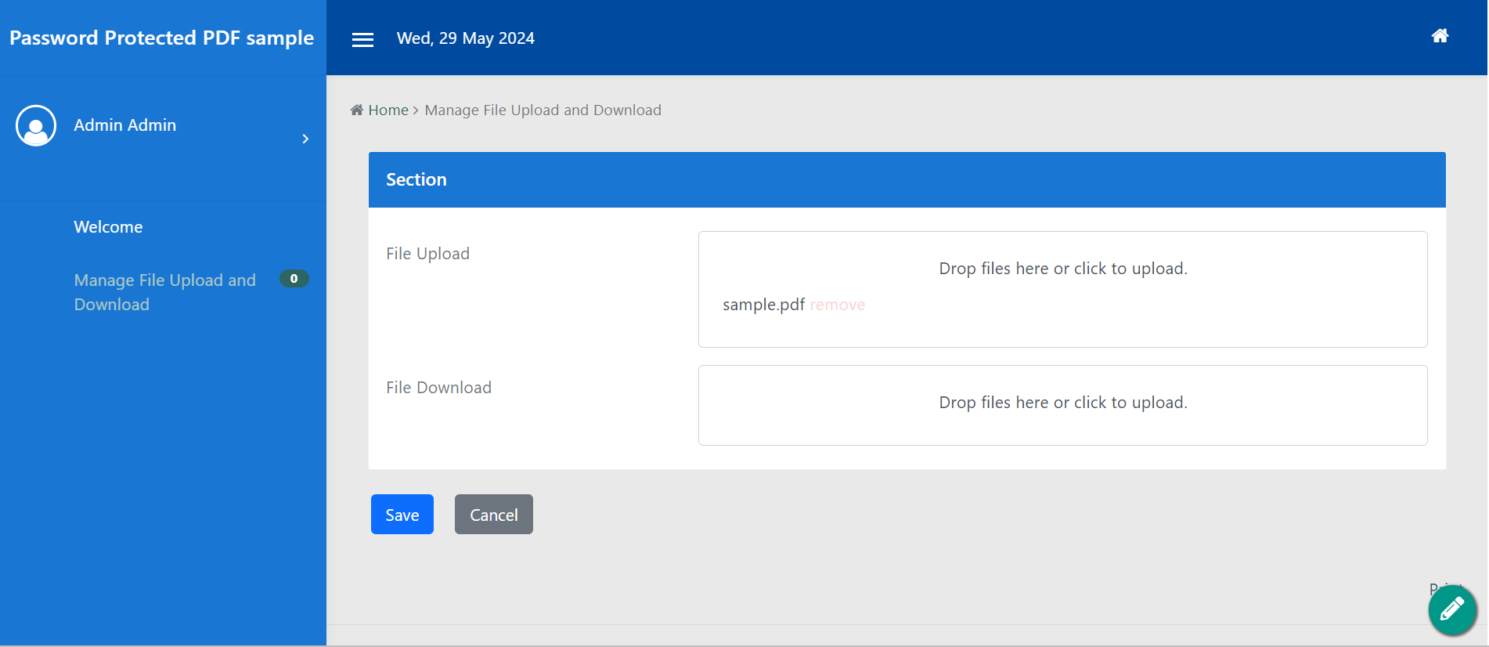This screenshot has height=647, width=1489.
Task: Click the File Download label
Action: (x=438, y=388)
